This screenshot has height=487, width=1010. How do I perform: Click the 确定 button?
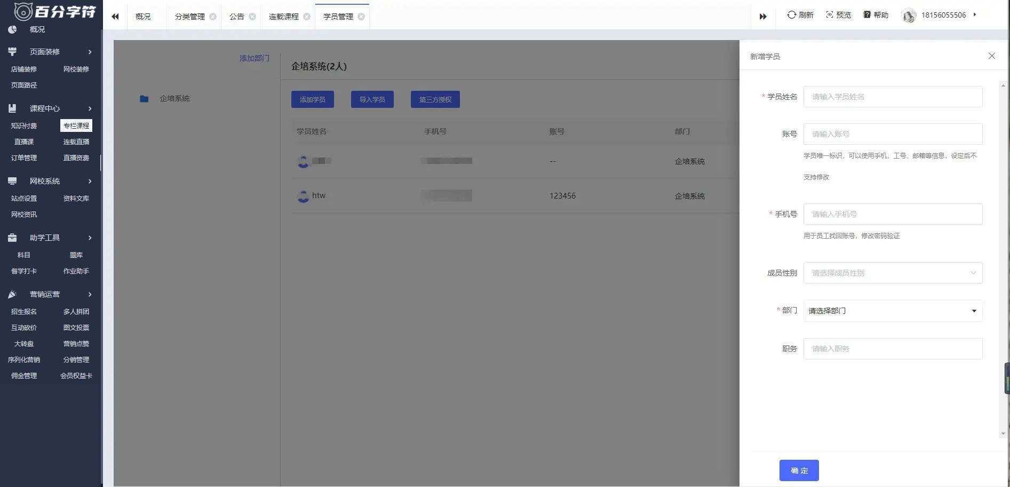click(799, 470)
